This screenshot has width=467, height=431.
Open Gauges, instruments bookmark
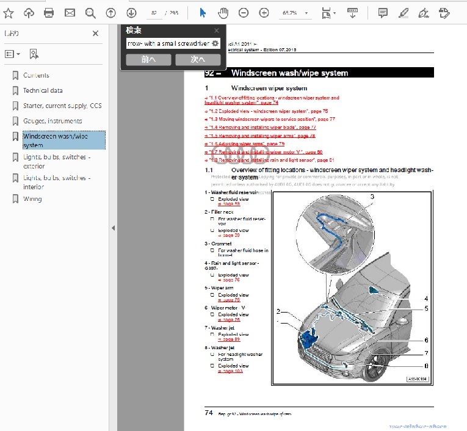[52, 121]
